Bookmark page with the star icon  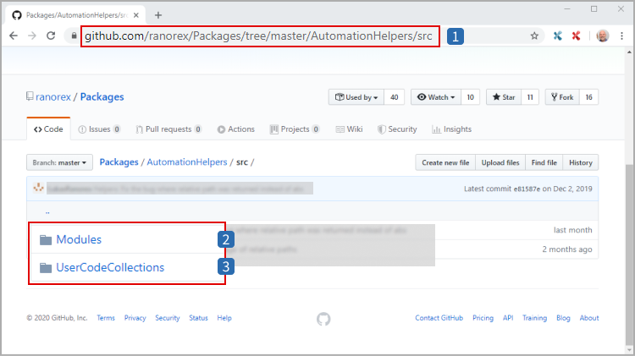(x=534, y=36)
